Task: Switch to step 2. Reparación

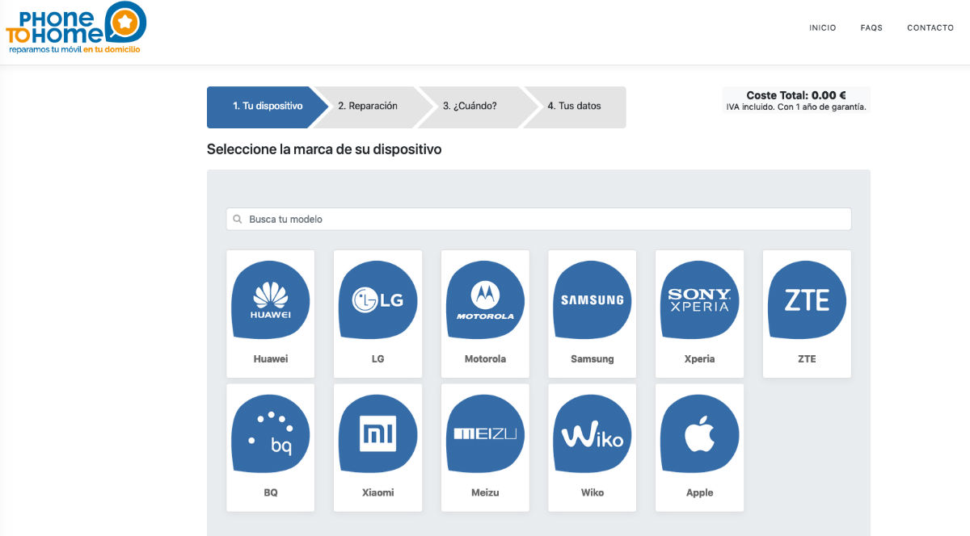Action: click(x=368, y=107)
